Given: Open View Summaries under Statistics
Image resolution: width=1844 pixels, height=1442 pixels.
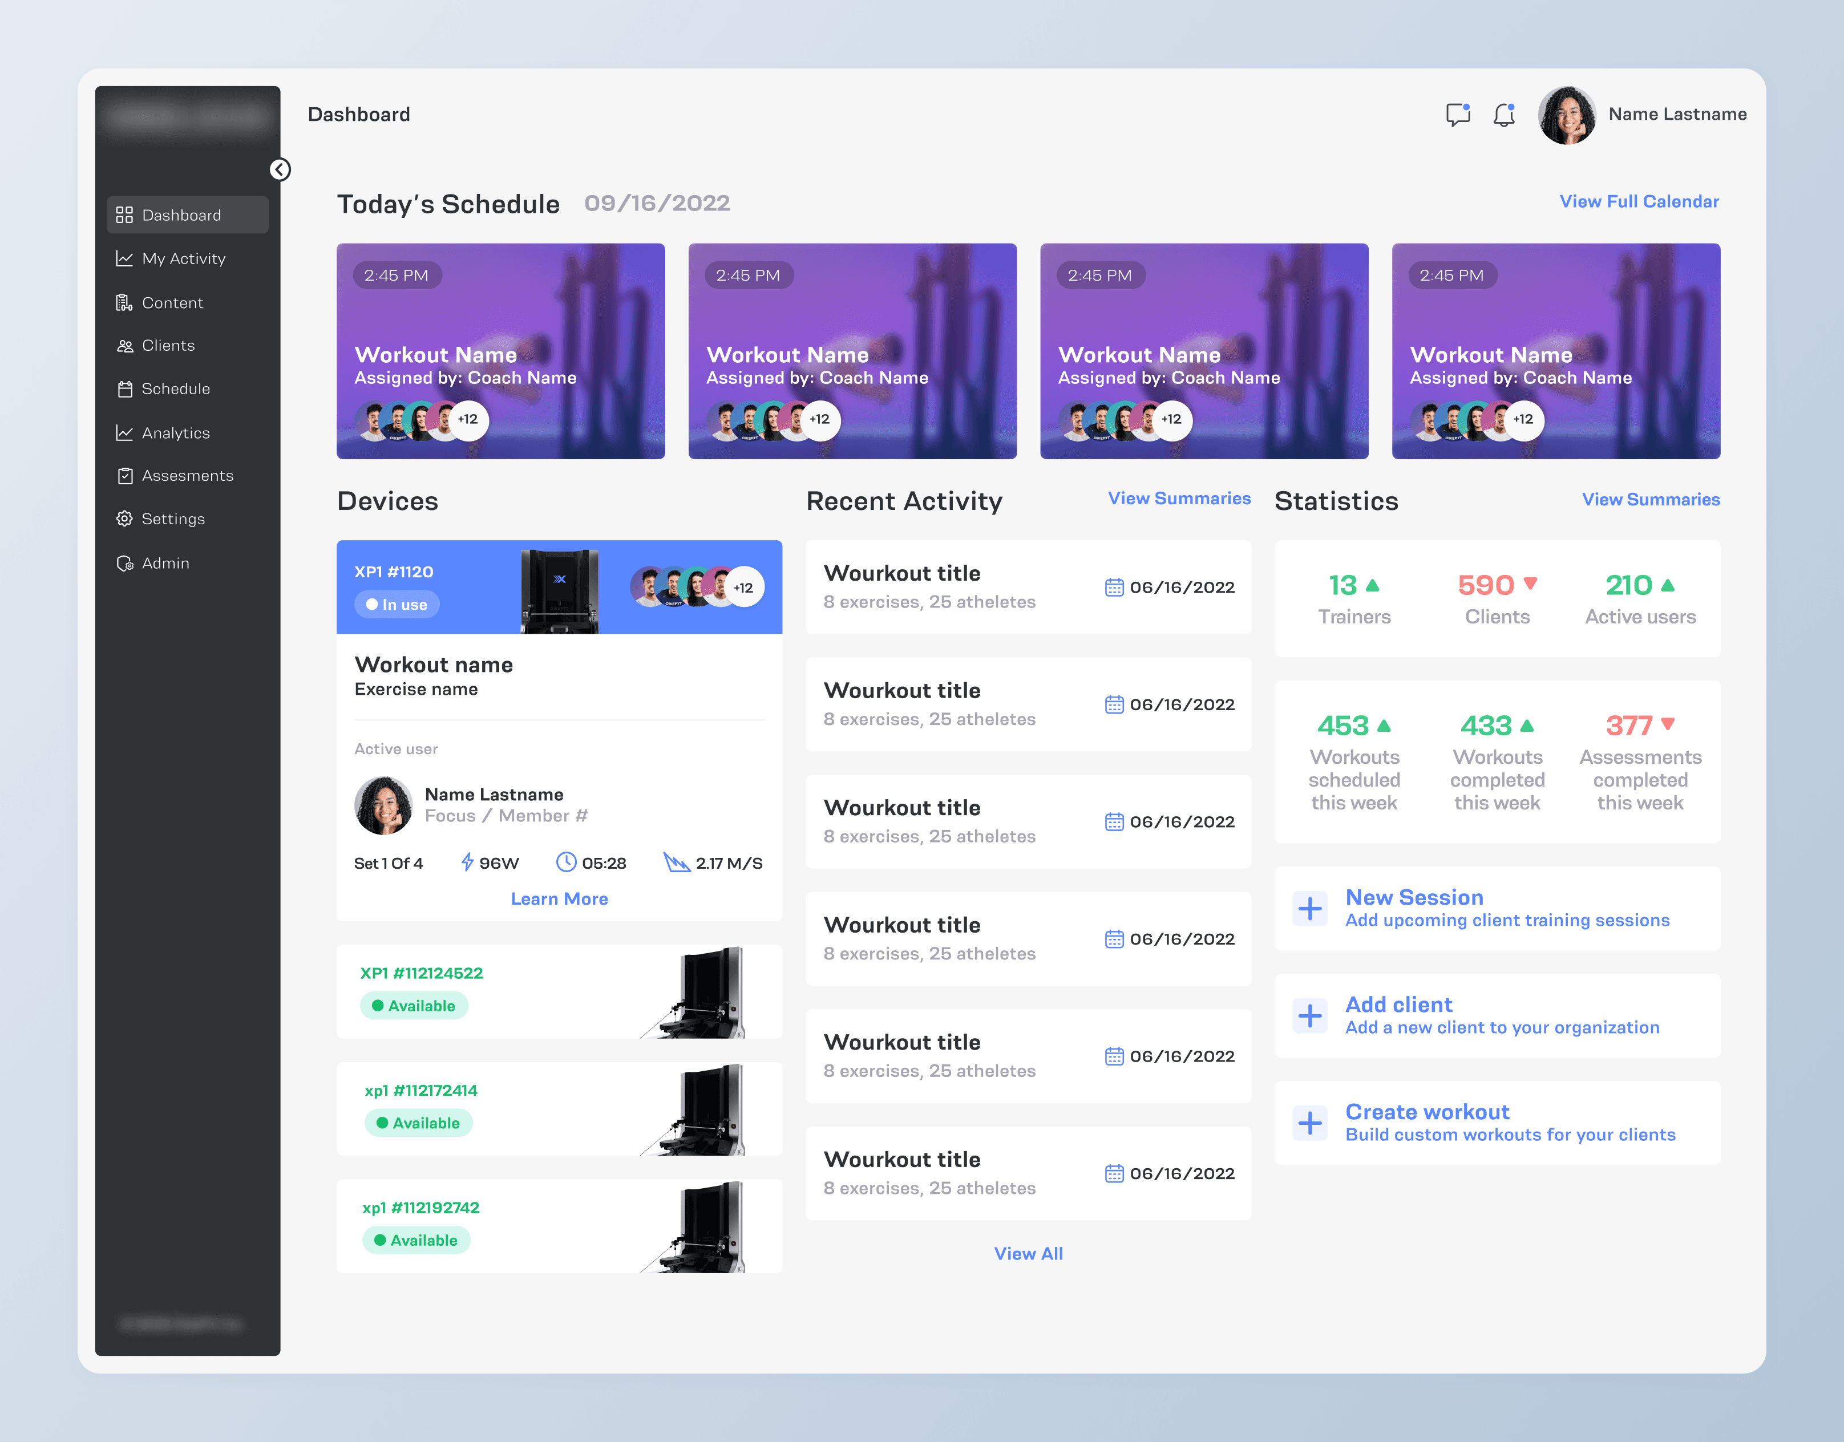Looking at the screenshot, I should coord(1651,499).
